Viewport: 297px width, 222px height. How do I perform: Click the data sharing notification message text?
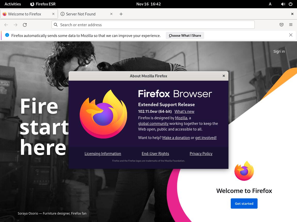point(86,35)
